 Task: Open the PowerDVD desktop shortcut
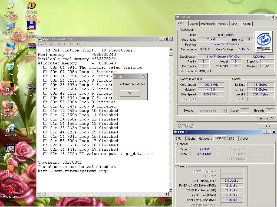coord(10,128)
